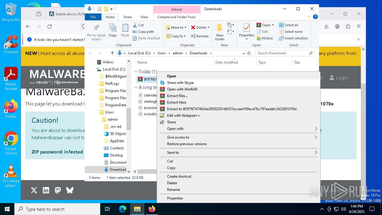Open the File ribbon tab
Image resolution: width=382 pixels, height=215 pixels.
click(x=93, y=17)
